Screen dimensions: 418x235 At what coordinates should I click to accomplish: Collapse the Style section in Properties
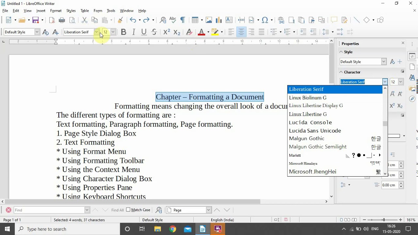(x=341, y=52)
